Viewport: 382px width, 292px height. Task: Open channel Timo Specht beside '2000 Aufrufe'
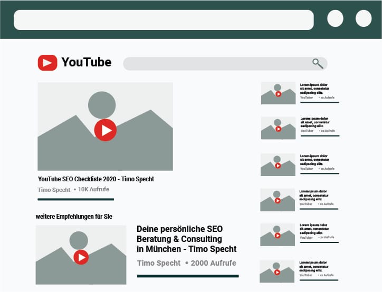(x=159, y=263)
